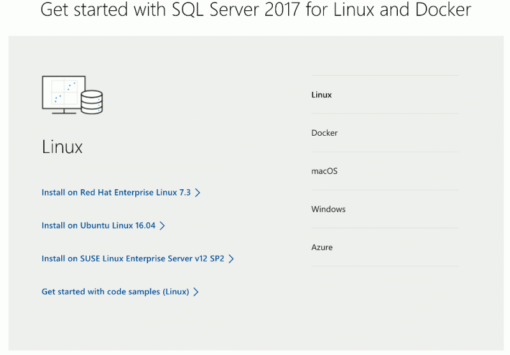Open Install on Red Hat Enterprise Linux 7.3
The height and width of the screenshot is (355, 510).
pos(116,192)
